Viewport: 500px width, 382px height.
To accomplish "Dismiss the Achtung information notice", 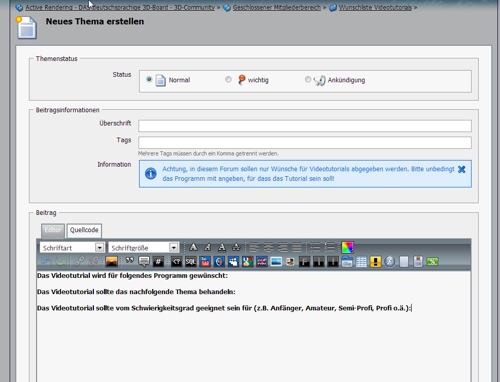I will 461,170.
